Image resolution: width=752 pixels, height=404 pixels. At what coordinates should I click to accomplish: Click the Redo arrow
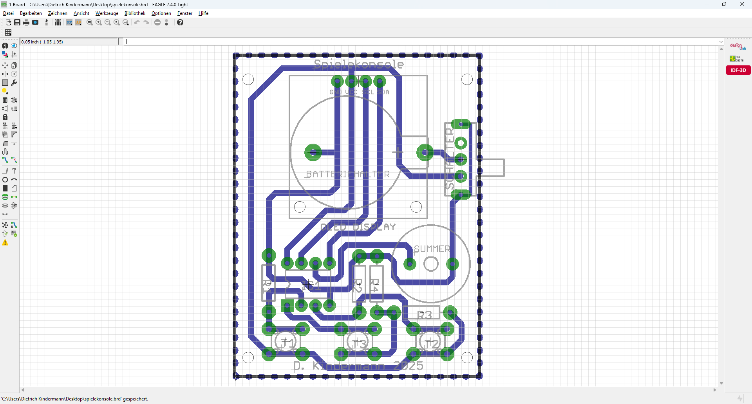(146, 22)
